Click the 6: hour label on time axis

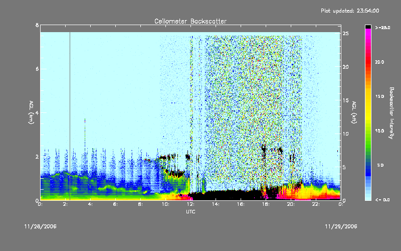coord(115,204)
